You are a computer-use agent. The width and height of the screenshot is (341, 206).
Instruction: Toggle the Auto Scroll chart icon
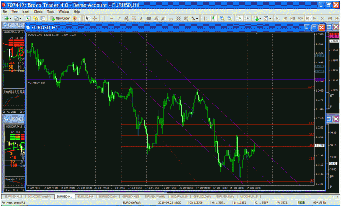pyautogui.click(x=239, y=19)
